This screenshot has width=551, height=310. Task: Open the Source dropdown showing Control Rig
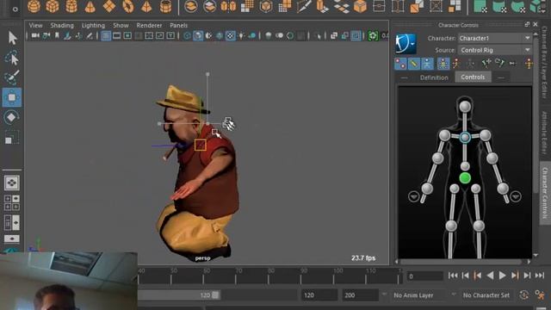(x=494, y=50)
